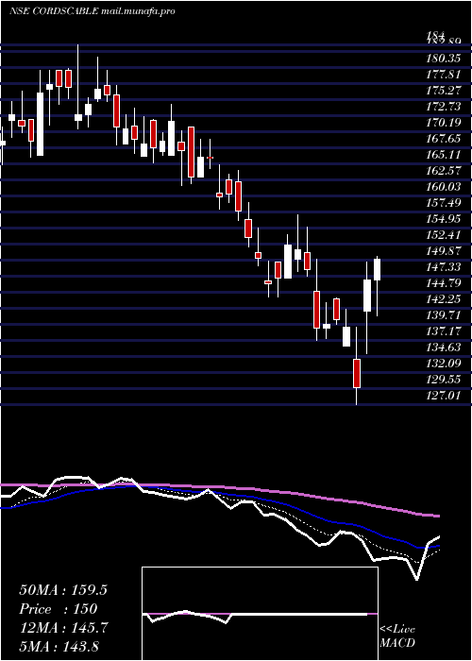This screenshot has width=472, height=661.
Task: Click the 50MA : 159.5 reading
Action: click(x=63, y=590)
